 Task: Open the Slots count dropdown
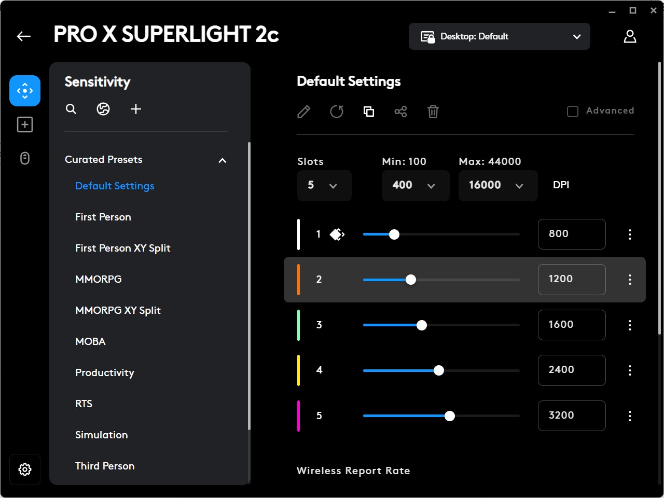[x=324, y=185]
